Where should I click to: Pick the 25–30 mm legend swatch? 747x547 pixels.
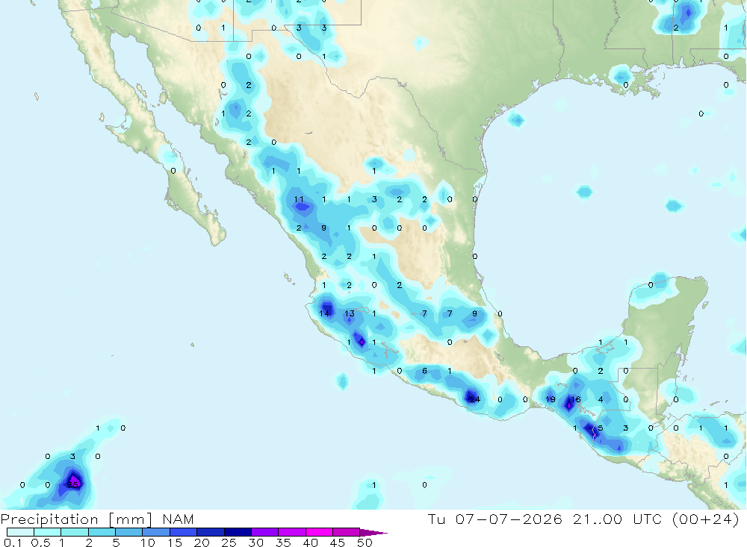click(238, 532)
